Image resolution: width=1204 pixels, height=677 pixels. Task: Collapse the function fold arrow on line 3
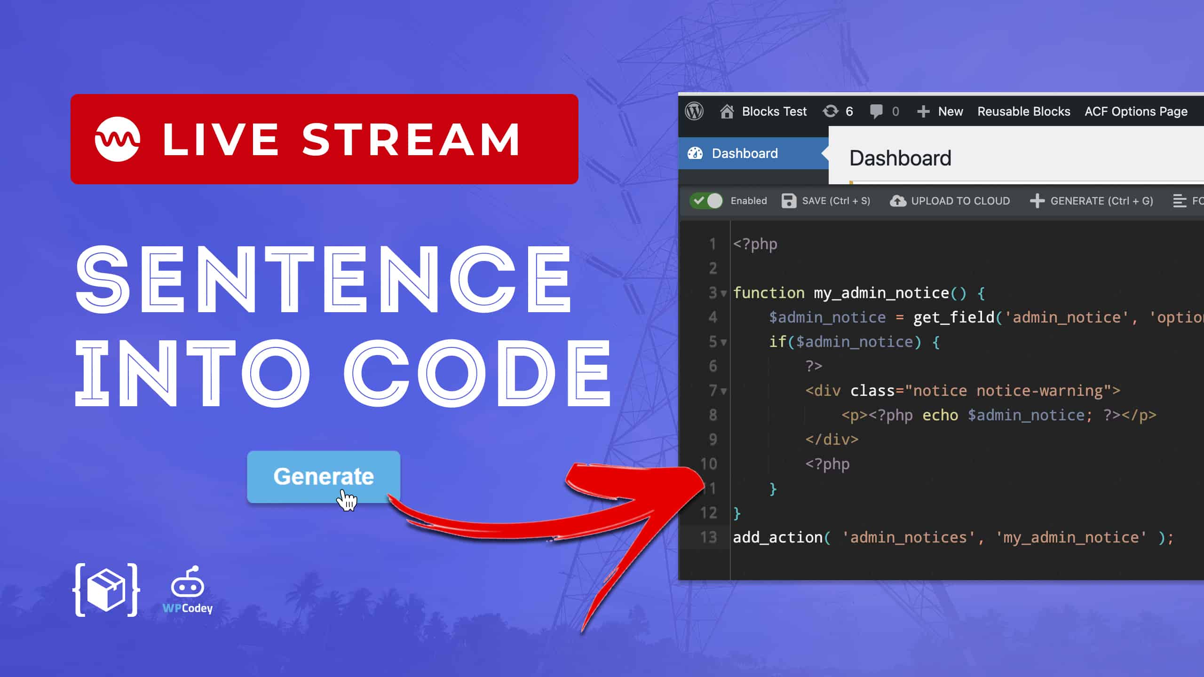(x=724, y=293)
